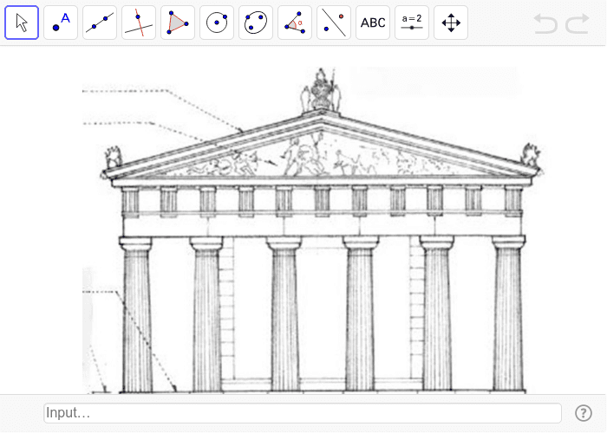Viewport: 607px width, 433px height.
Task: Click the Undo arrow
Action: (x=545, y=23)
